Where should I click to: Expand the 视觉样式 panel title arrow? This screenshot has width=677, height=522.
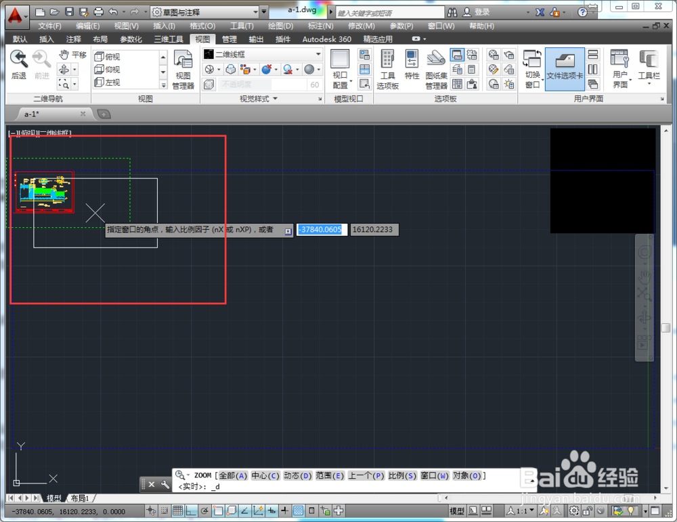pyautogui.click(x=275, y=99)
